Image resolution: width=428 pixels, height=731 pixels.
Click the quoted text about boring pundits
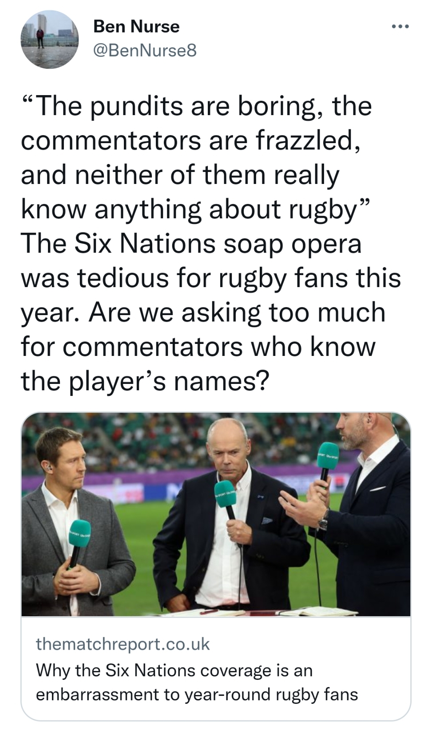coord(196,157)
